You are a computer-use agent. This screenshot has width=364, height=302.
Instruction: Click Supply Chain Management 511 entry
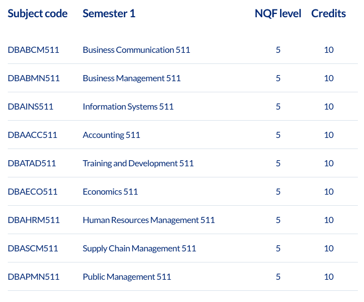[139, 249]
